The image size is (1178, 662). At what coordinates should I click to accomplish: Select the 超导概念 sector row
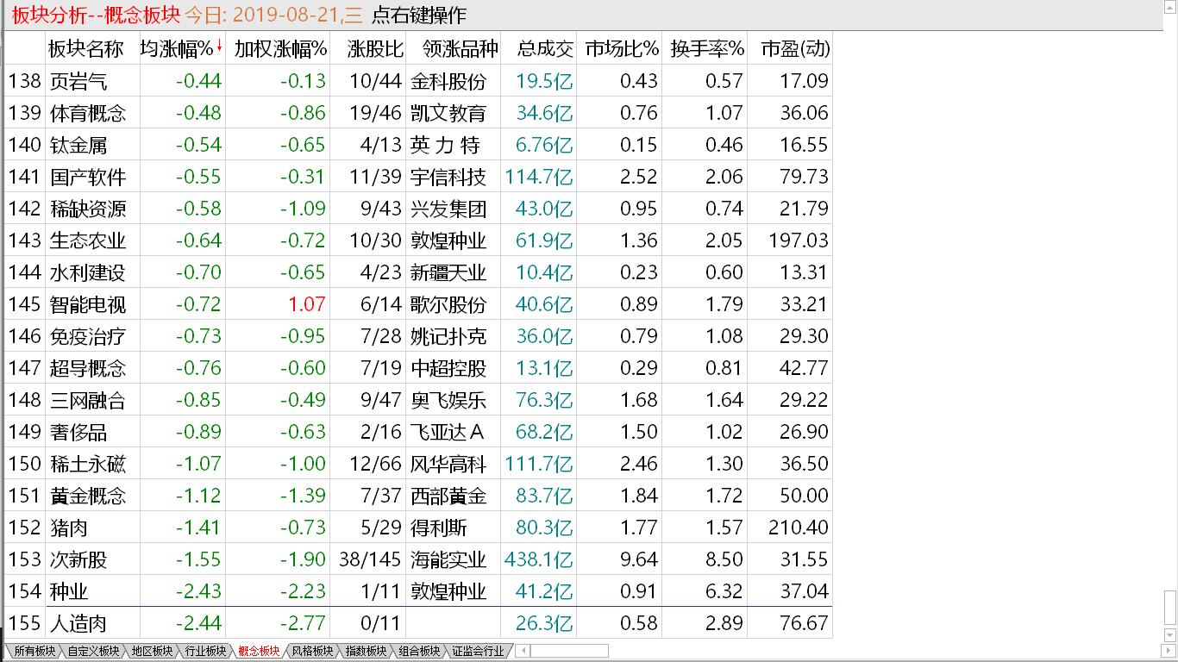coord(418,368)
